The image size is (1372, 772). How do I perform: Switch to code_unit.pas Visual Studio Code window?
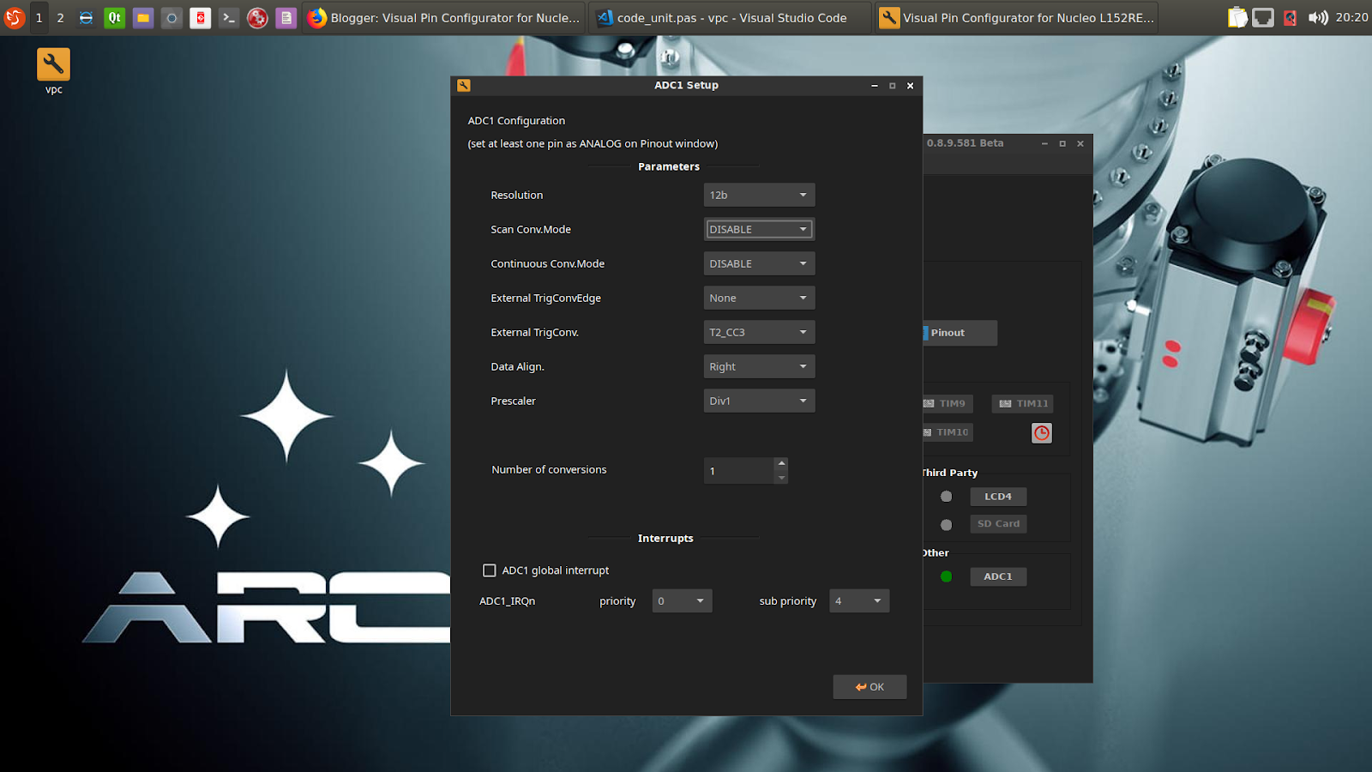731,18
